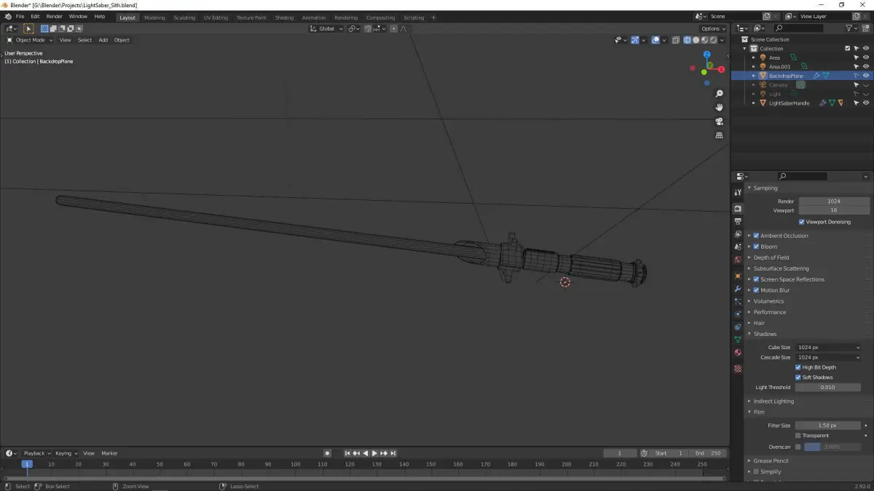The image size is (874, 491).
Task: Select wireframe viewport shading
Action: (x=687, y=40)
